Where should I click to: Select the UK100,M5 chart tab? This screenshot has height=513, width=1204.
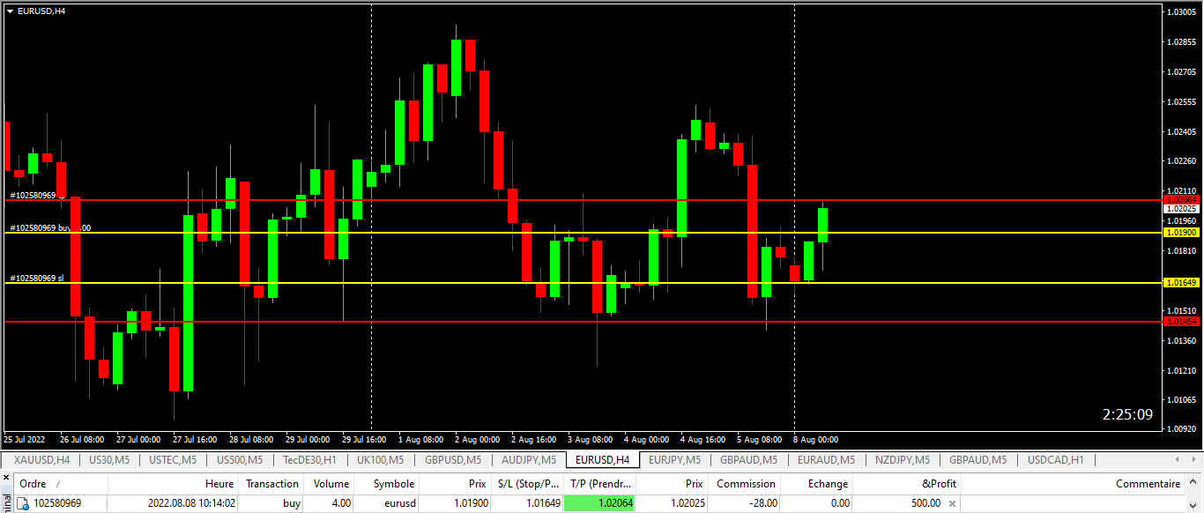[x=381, y=459]
